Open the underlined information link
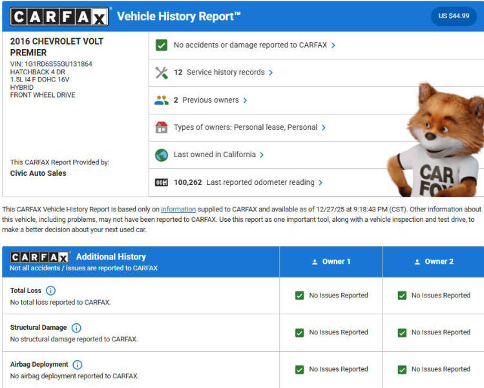 [x=178, y=210]
